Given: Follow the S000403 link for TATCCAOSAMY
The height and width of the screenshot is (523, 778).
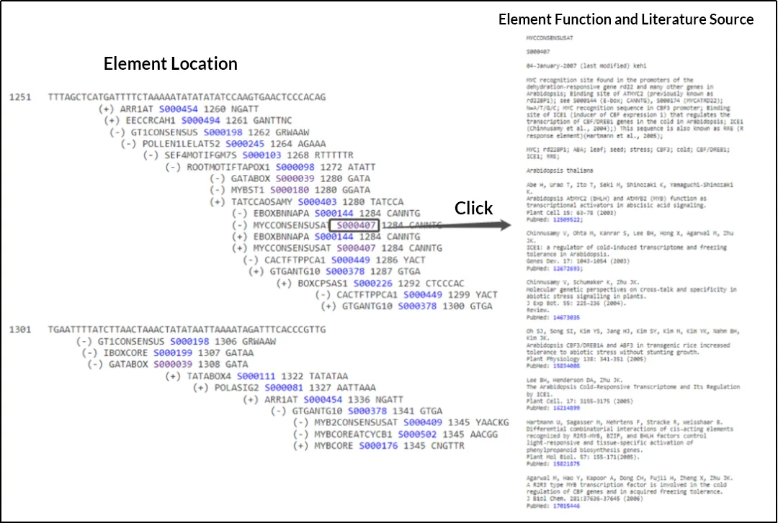Looking at the screenshot, I should point(317,201).
